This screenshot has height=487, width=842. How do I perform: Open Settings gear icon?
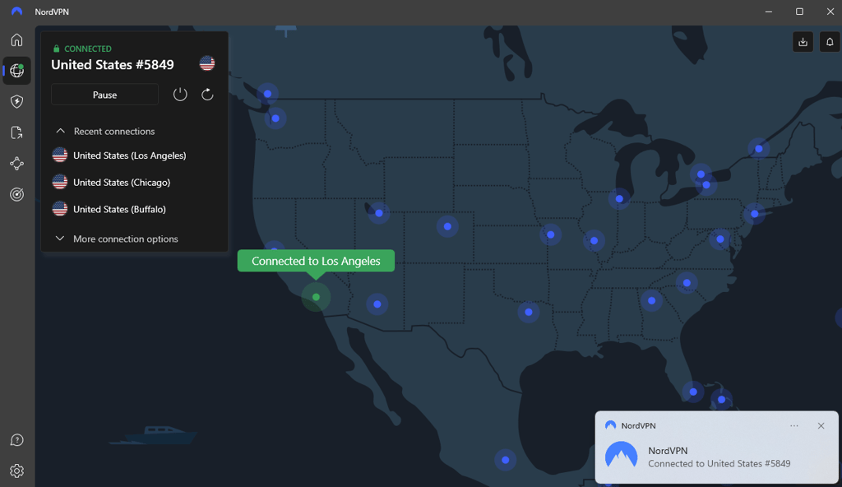[x=16, y=471]
